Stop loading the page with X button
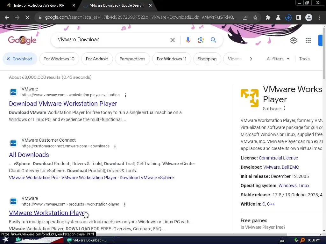 (27, 18)
